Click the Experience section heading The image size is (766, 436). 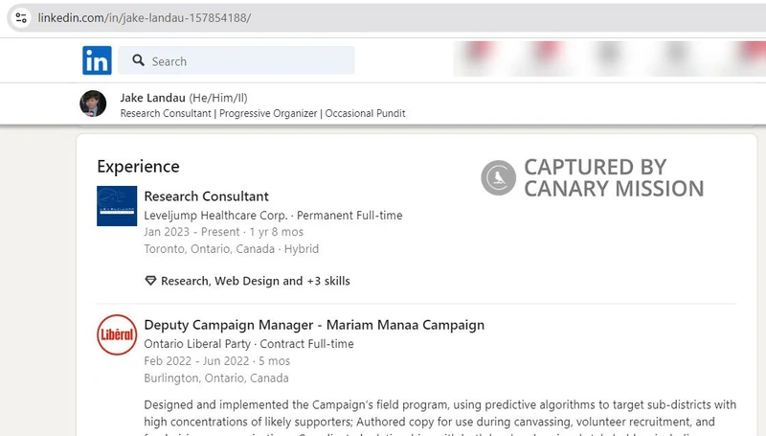click(x=138, y=167)
